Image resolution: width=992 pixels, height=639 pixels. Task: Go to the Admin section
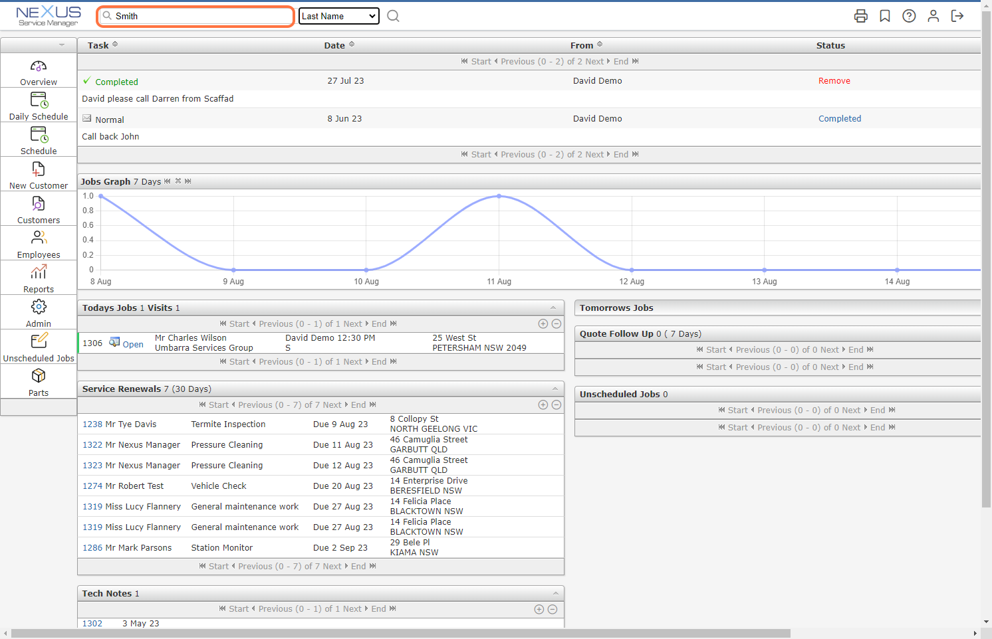click(x=38, y=312)
